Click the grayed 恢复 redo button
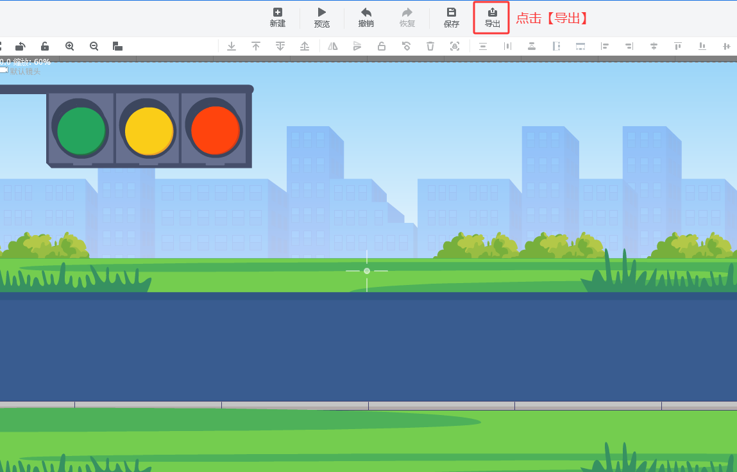This screenshot has height=472, width=737. pyautogui.click(x=407, y=18)
